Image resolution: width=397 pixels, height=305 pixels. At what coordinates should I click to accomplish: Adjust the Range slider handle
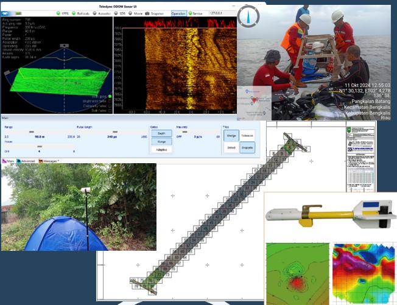(32, 132)
